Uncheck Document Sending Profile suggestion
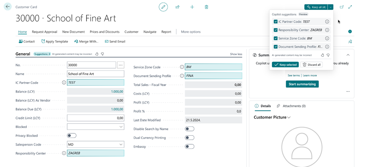 tap(276, 47)
